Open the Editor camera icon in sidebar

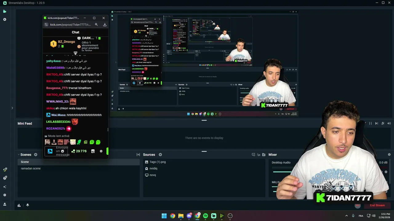click(5, 11)
